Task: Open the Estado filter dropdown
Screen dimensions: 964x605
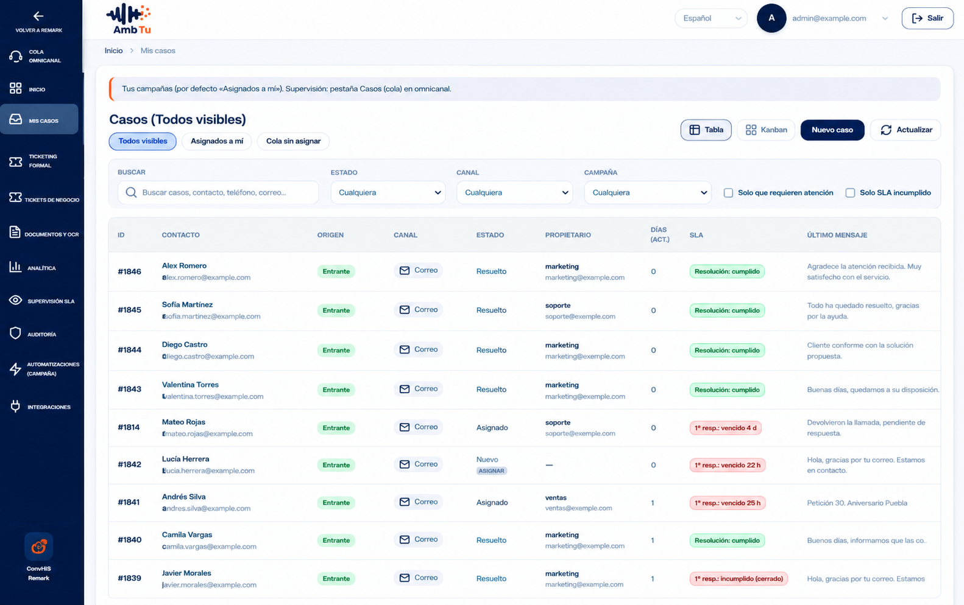Action: click(388, 192)
